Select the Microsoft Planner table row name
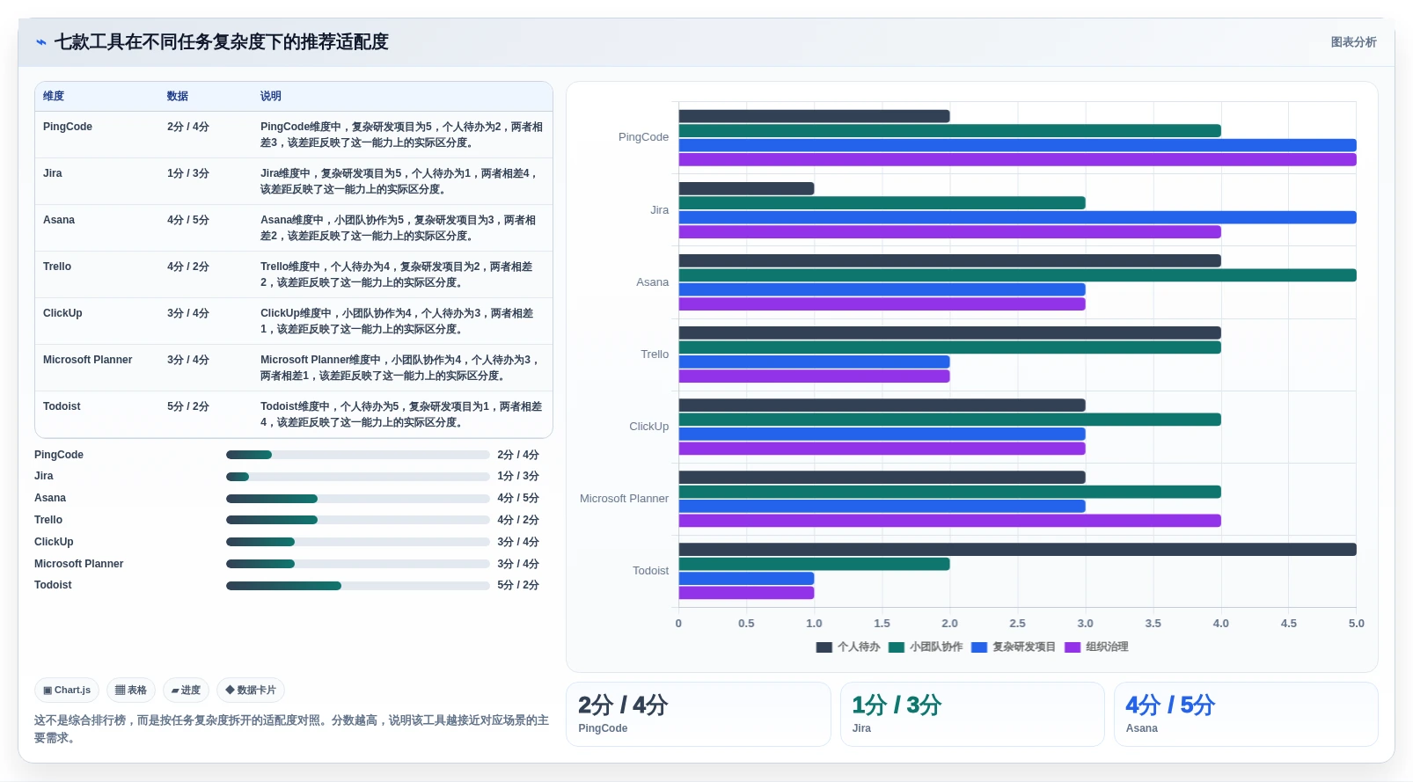This screenshot has height=782, width=1413. coord(88,360)
